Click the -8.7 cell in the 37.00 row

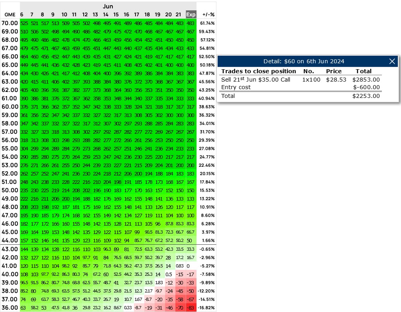pyautogui.click(x=149, y=299)
